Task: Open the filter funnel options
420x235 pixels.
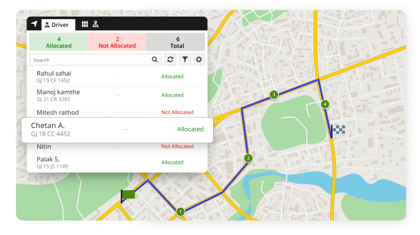Action: coord(185,60)
